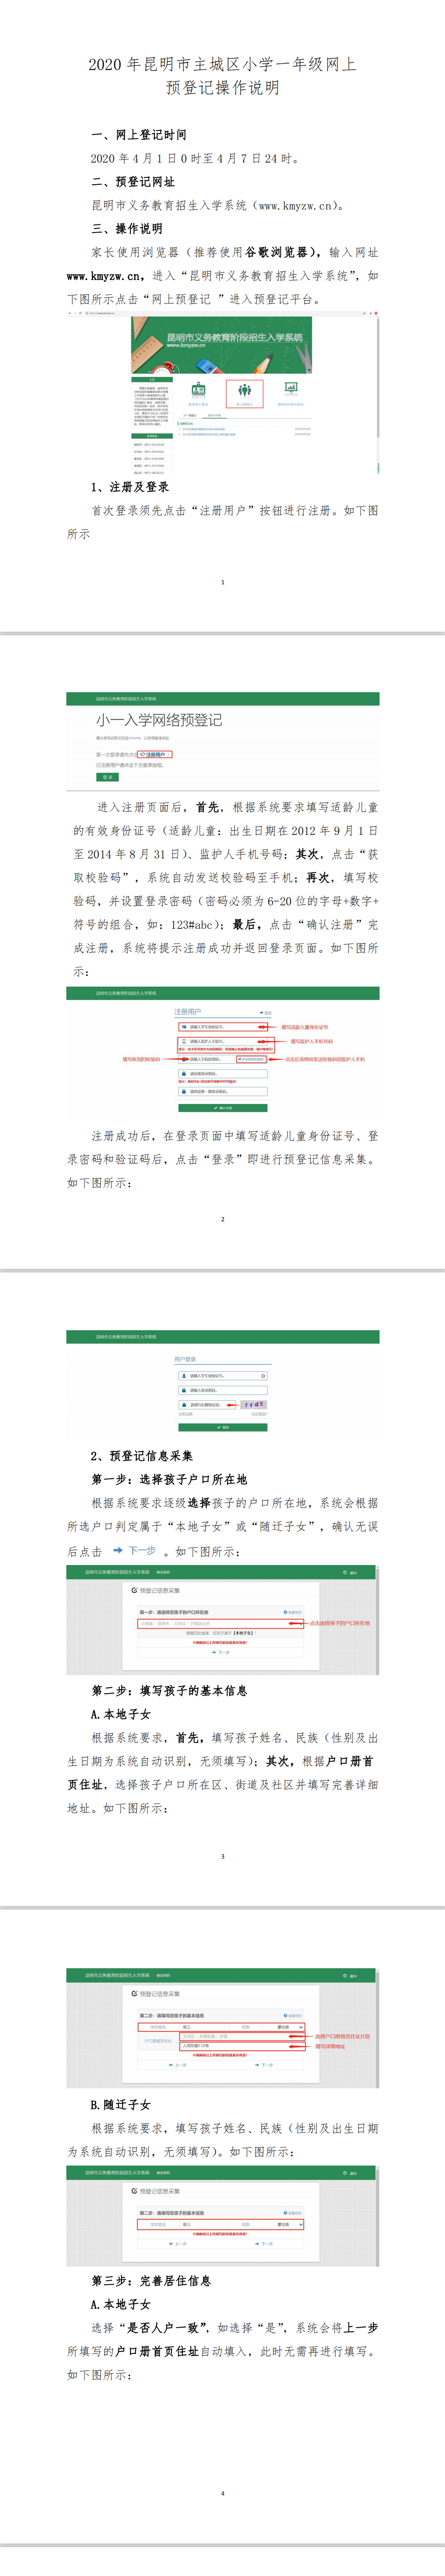Click the 教师用户初中报名 icon on the homepage
This screenshot has height=2576, width=445.
point(291,394)
